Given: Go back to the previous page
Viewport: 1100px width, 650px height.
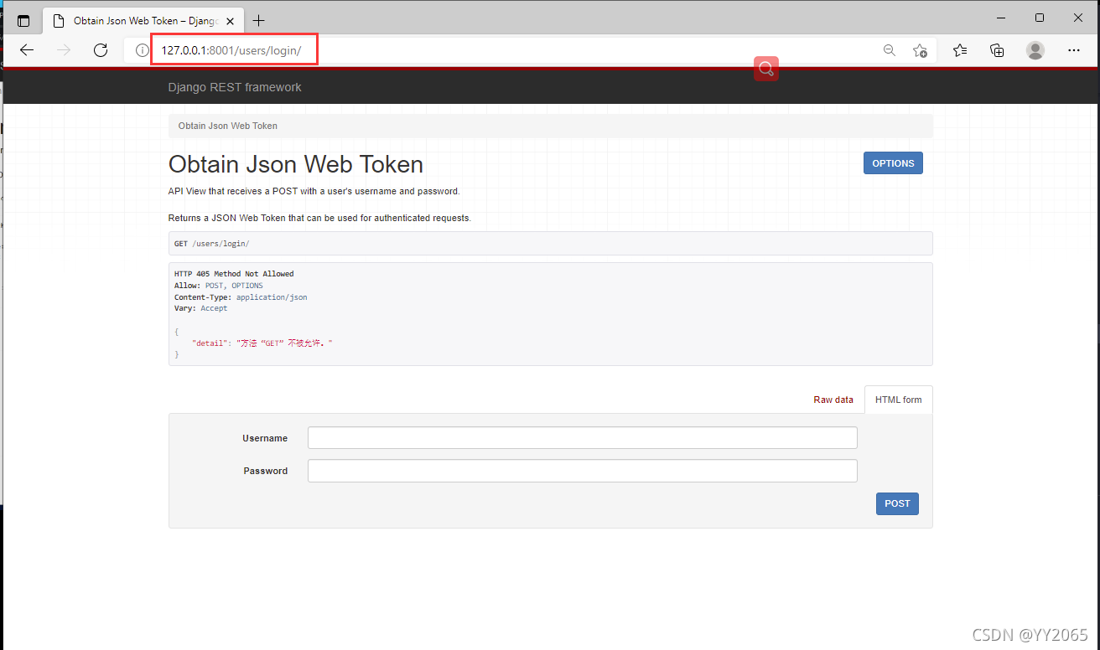Looking at the screenshot, I should tap(27, 50).
